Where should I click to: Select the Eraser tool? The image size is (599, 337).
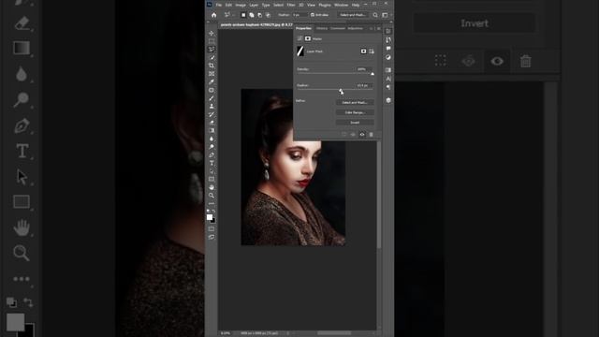[x=212, y=123]
